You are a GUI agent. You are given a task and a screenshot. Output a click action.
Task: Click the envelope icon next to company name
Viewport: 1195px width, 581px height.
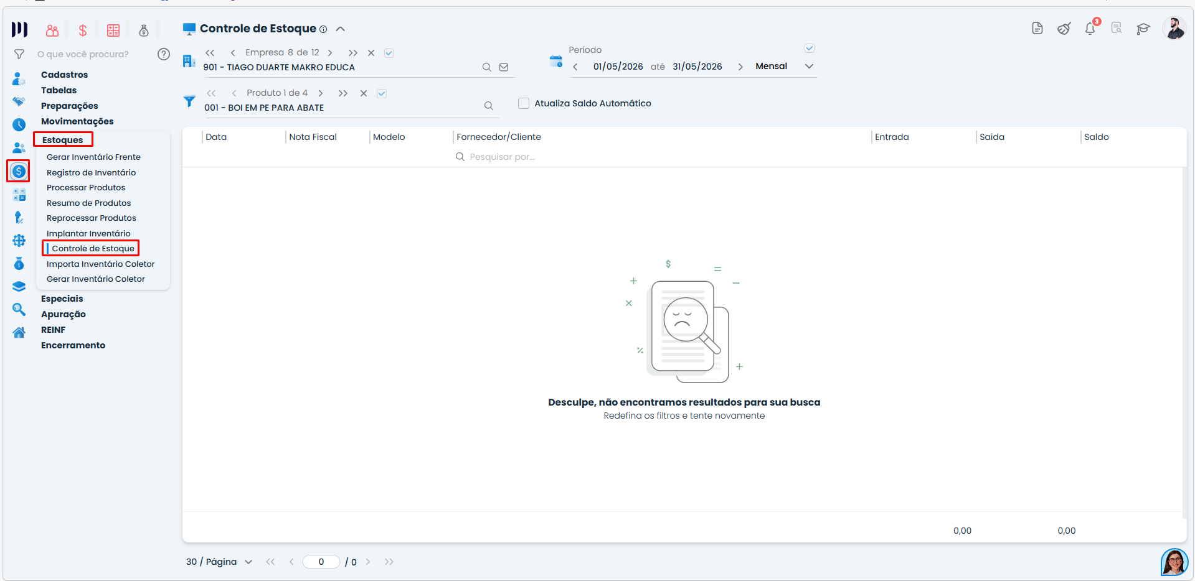click(x=504, y=67)
